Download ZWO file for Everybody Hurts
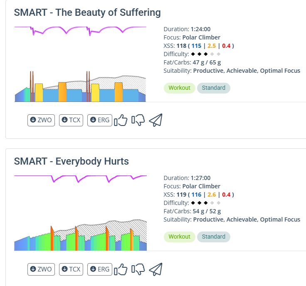Image resolution: width=306 pixels, height=286 pixels. [41, 269]
